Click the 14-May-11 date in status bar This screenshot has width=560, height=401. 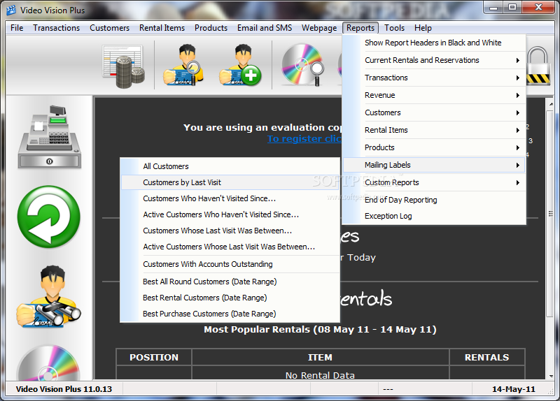click(x=514, y=389)
